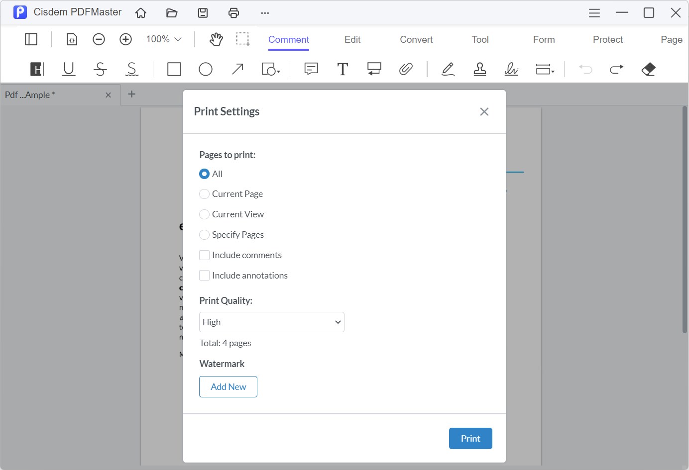This screenshot has height=470, width=689.
Task: Select the Signature tool
Action: tap(511, 69)
